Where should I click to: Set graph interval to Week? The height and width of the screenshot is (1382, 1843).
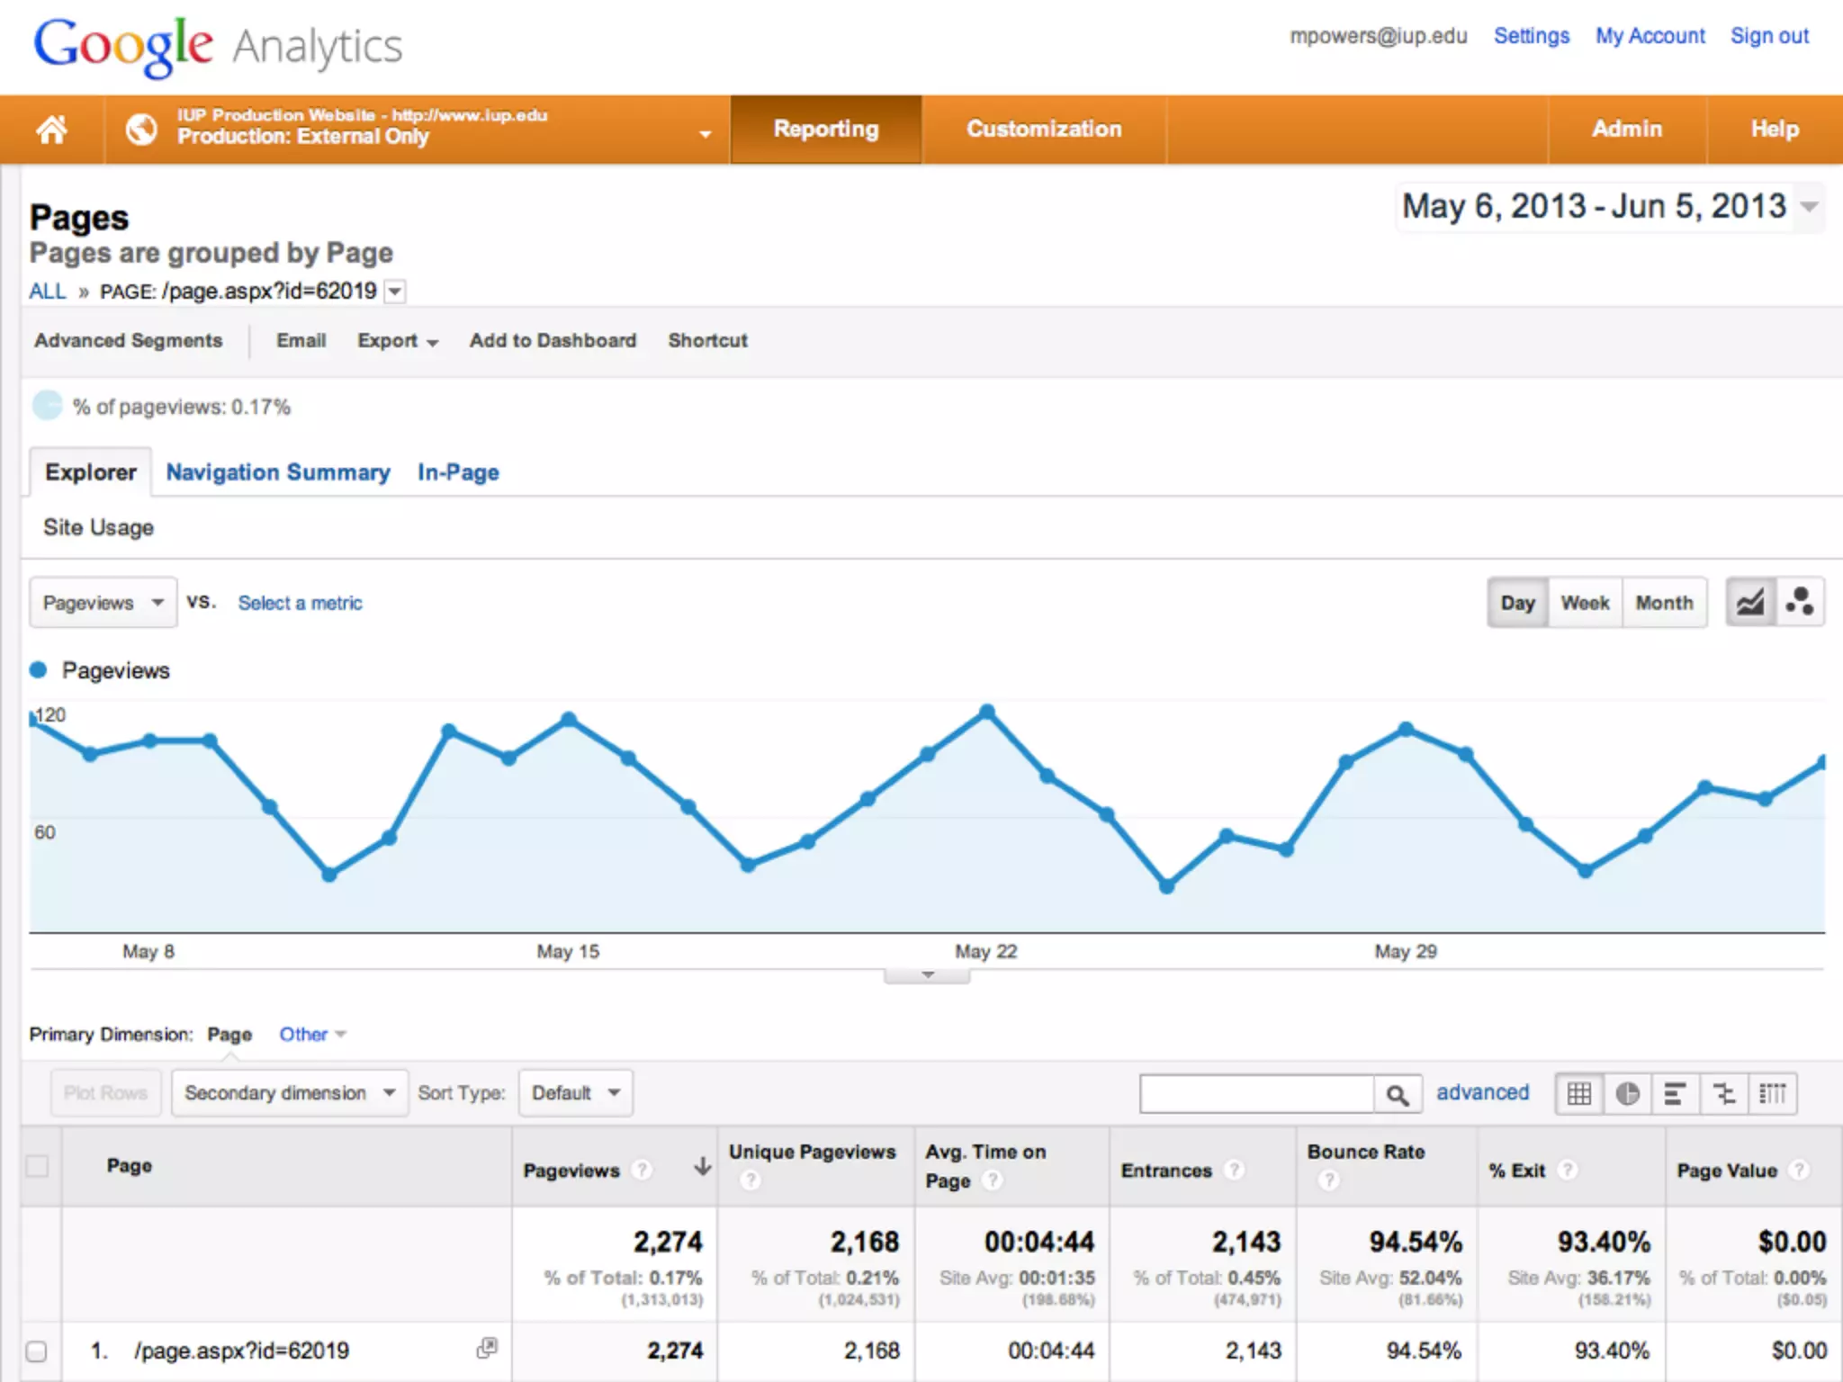coord(1585,603)
